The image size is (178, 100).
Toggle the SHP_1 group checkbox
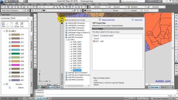pyautogui.click(x=7, y=31)
